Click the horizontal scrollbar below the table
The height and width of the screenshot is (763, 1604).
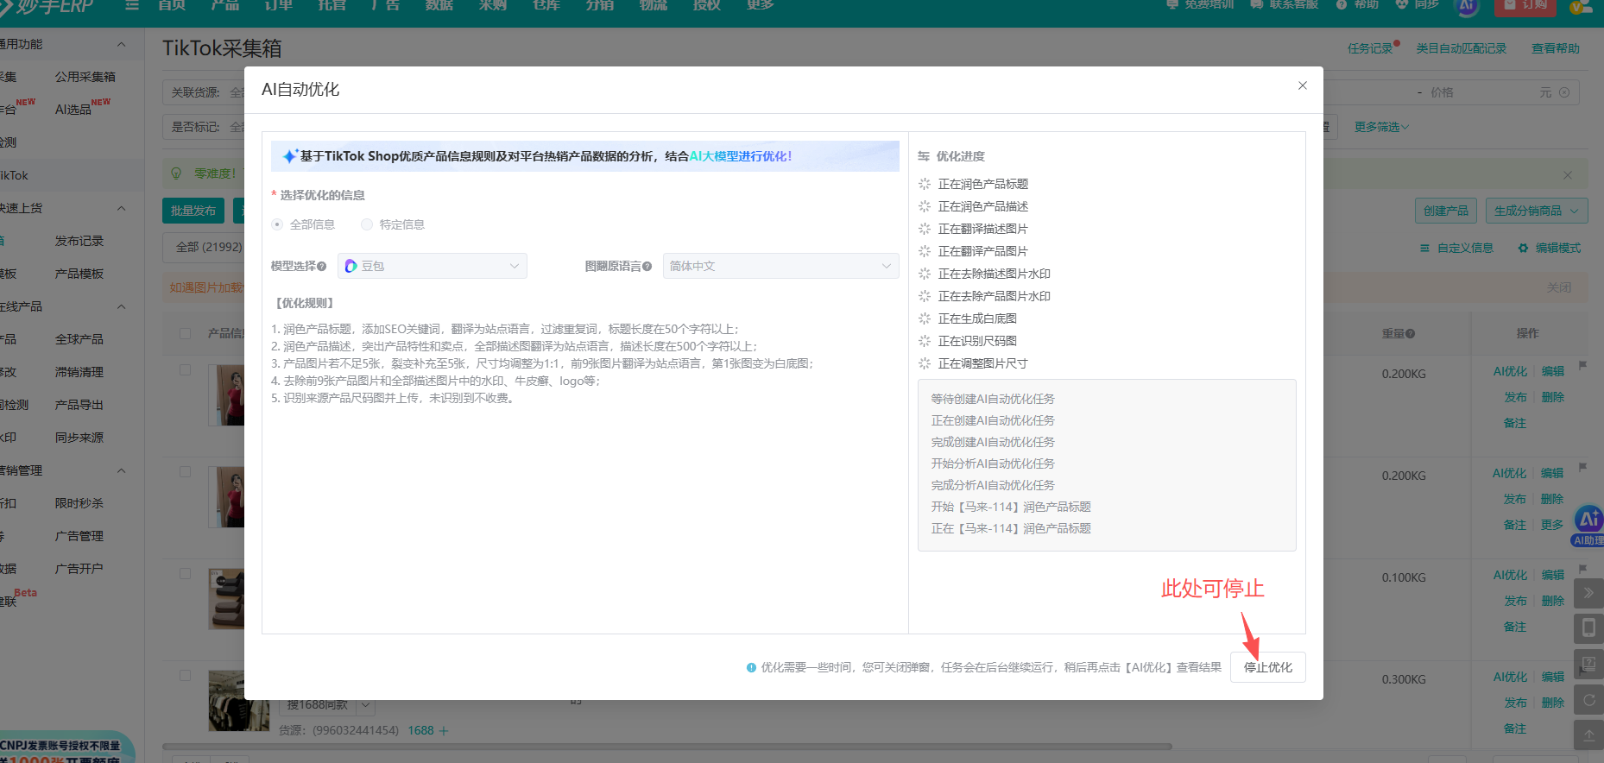click(x=666, y=747)
